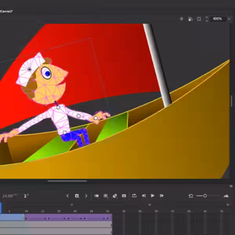Click the horizontal stage scrollbar

click(x=67, y=181)
